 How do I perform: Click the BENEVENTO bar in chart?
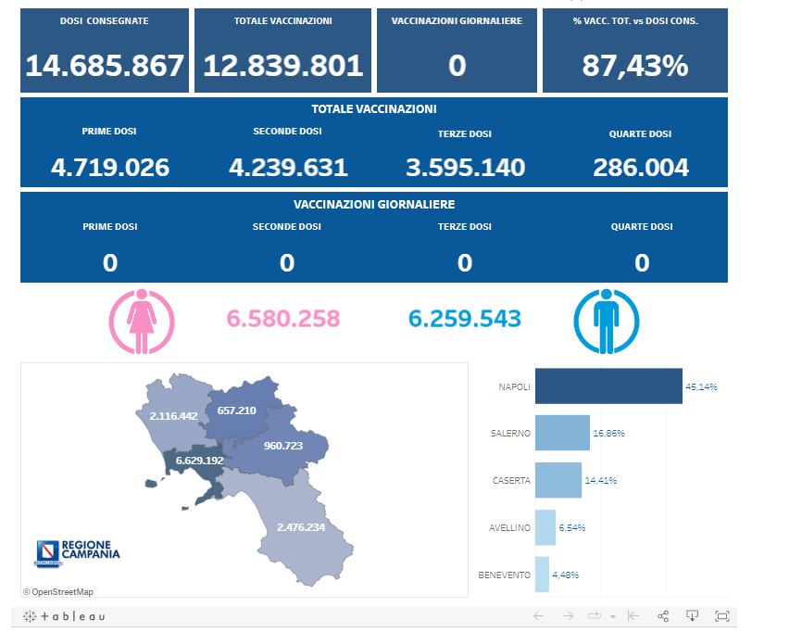[x=542, y=575]
